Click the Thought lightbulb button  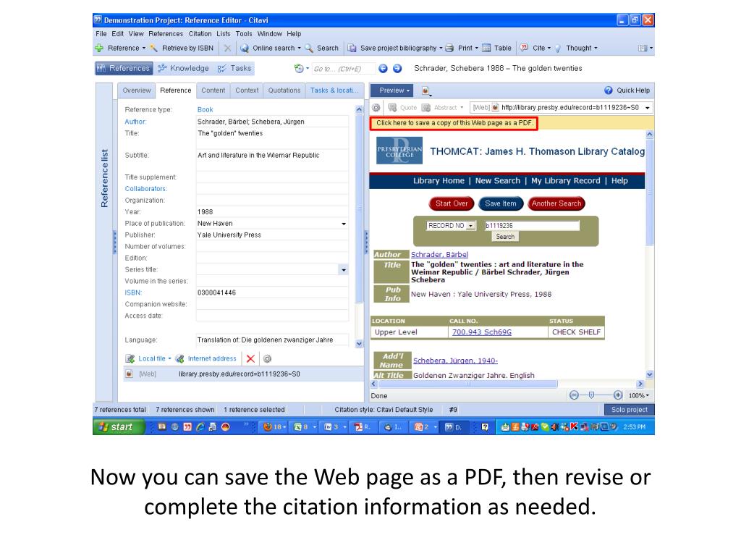point(575,48)
